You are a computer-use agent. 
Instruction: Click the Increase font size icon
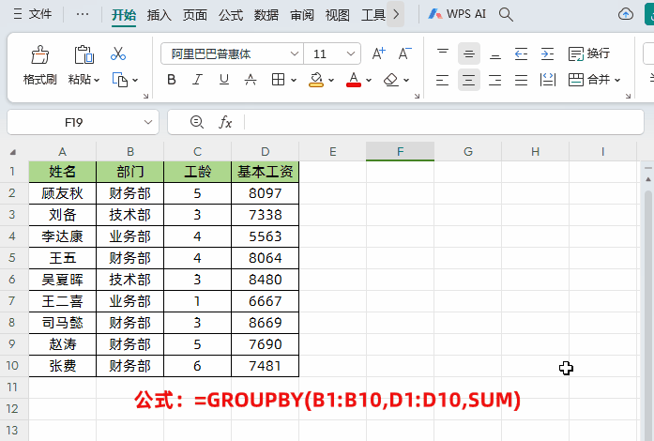click(378, 53)
